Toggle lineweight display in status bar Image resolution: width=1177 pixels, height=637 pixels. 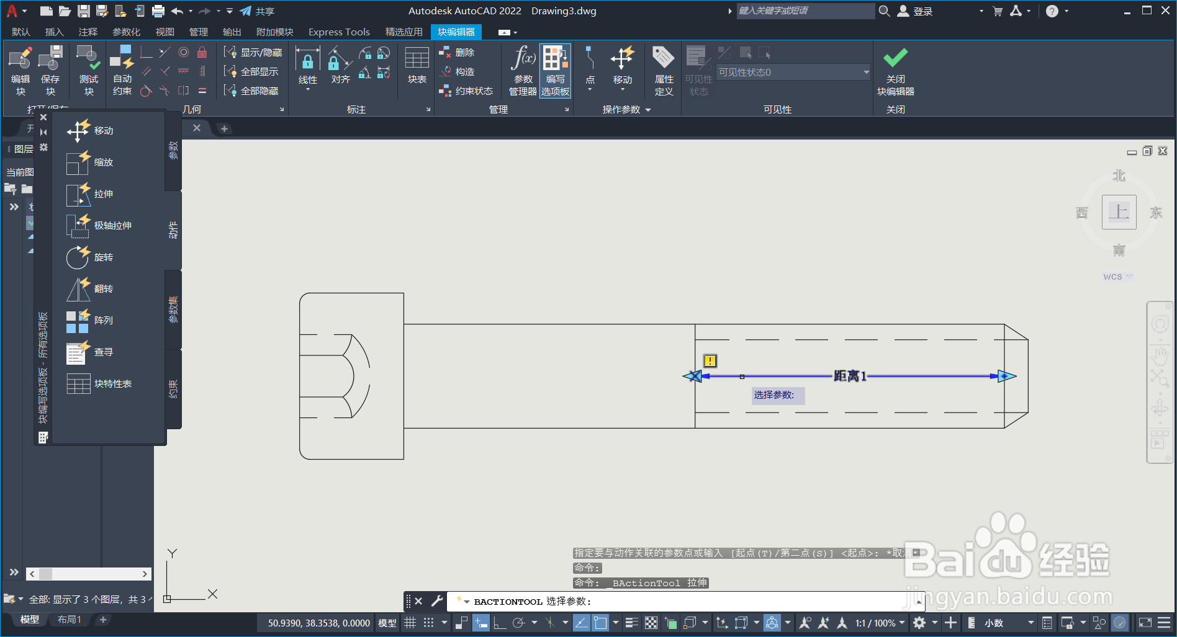632,623
